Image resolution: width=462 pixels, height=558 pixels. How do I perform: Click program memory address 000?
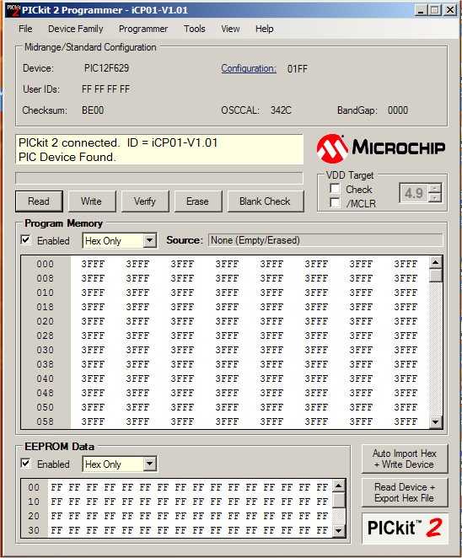pyautogui.click(x=46, y=264)
